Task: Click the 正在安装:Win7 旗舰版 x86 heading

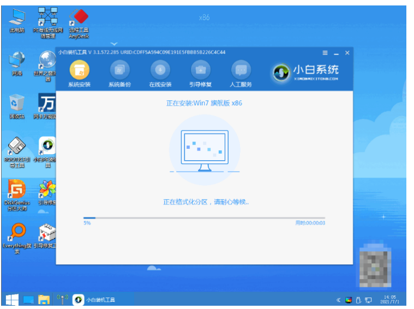Action: pyautogui.click(x=204, y=103)
